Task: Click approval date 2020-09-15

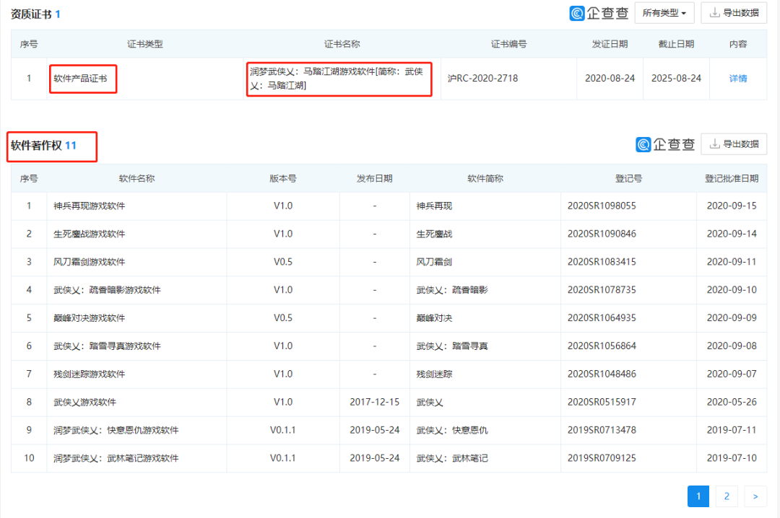Action: pos(731,206)
